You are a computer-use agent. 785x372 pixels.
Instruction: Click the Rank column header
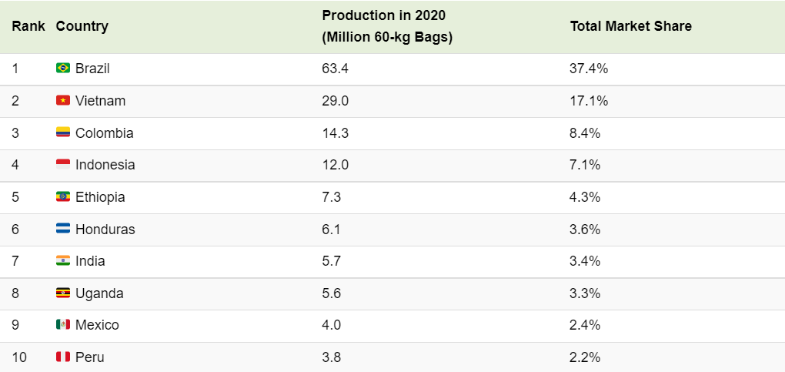pyautogui.click(x=28, y=26)
